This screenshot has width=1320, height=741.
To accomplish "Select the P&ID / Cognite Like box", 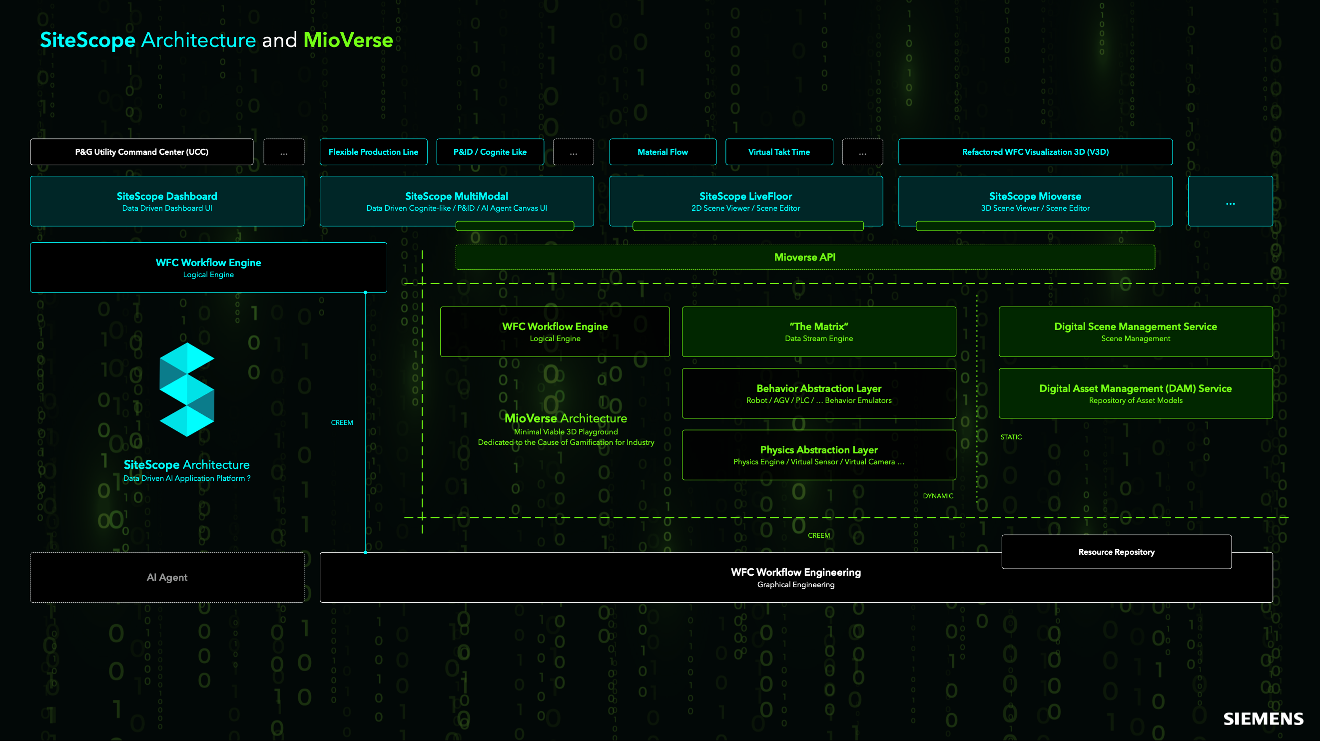I will coord(490,152).
